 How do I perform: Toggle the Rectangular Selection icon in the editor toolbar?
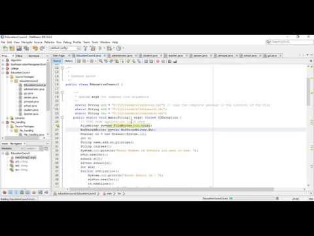tap(122, 61)
